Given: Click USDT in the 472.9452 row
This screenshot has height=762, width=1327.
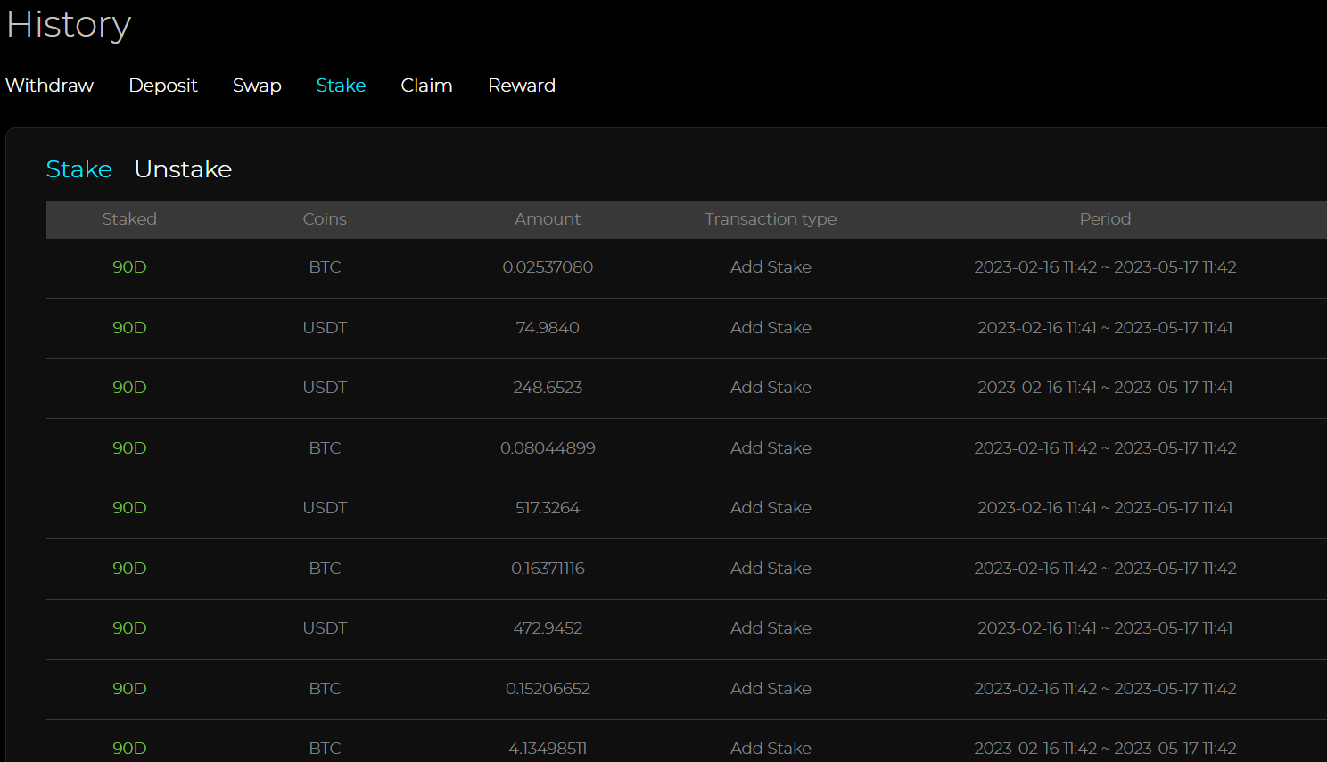Looking at the screenshot, I should pos(325,628).
